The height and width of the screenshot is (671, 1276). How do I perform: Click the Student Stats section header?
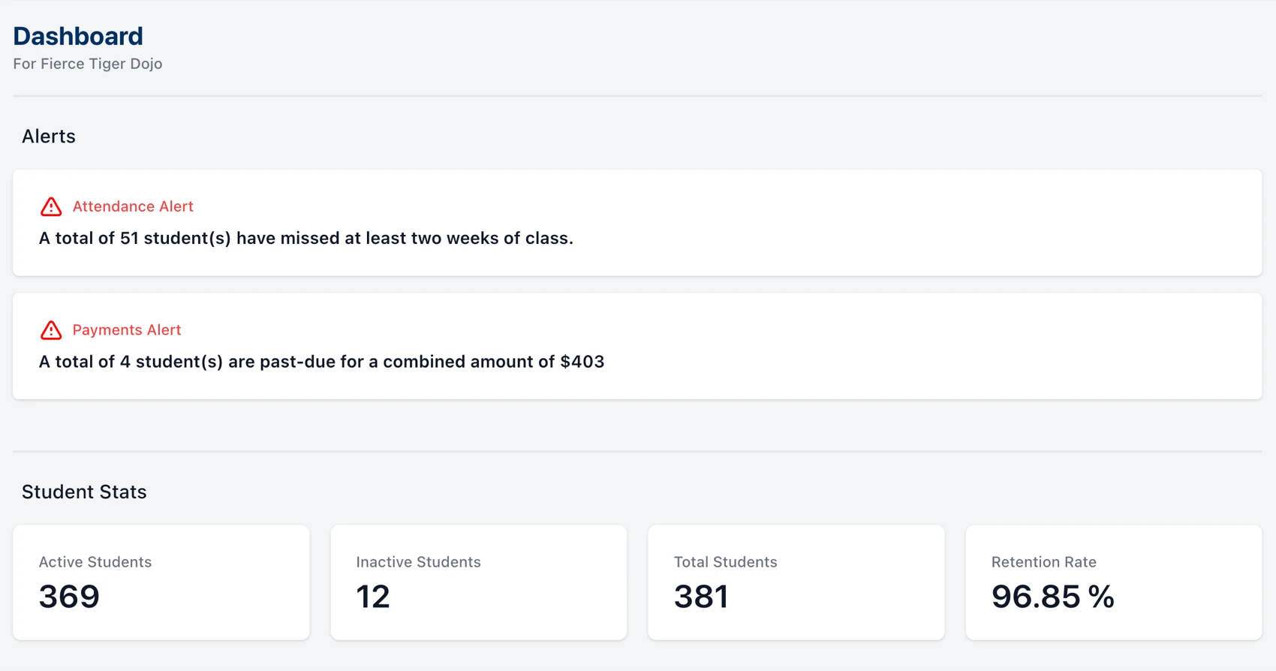tap(84, 492)
